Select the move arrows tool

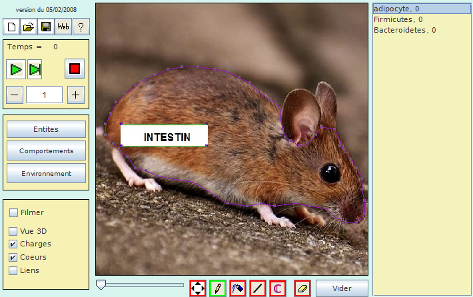[198, 288]
